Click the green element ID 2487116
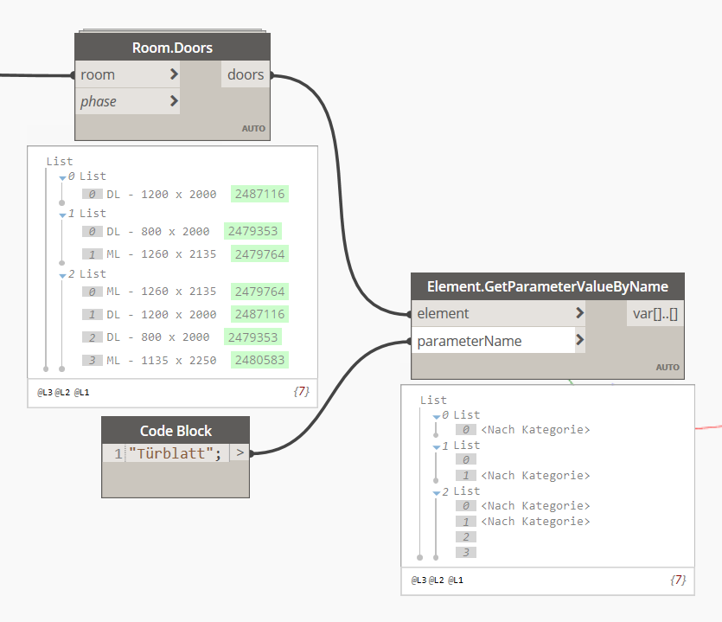The width and height of the screenshot is (722, 622). 259,194
